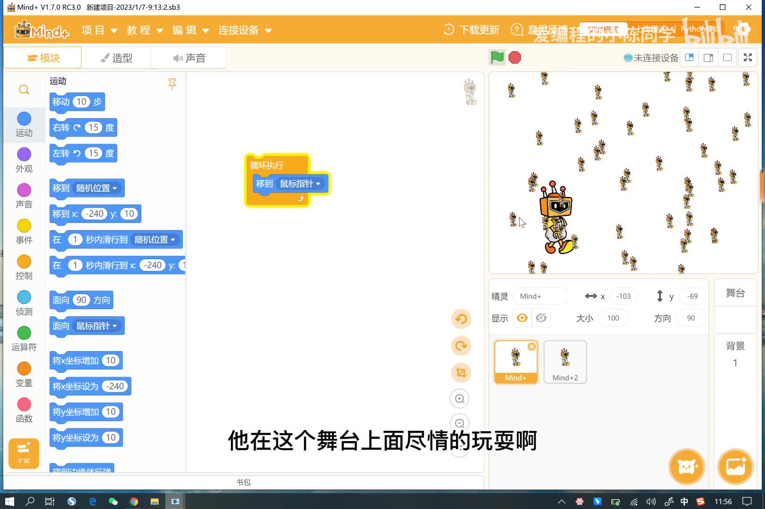
Task: Open the 连接设备 connect device menu
Action: point(245,30)
